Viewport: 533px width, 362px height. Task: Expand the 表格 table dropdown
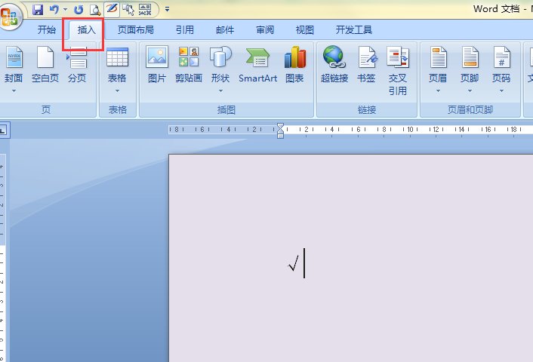coord(117,69)
